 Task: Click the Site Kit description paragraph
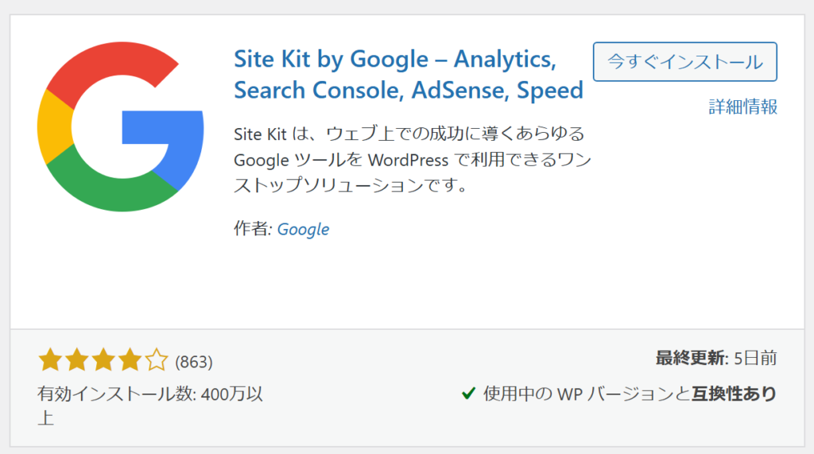409,160
